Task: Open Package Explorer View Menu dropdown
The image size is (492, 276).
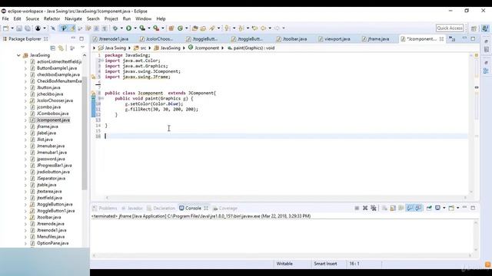Action: [x=82, y=48]
